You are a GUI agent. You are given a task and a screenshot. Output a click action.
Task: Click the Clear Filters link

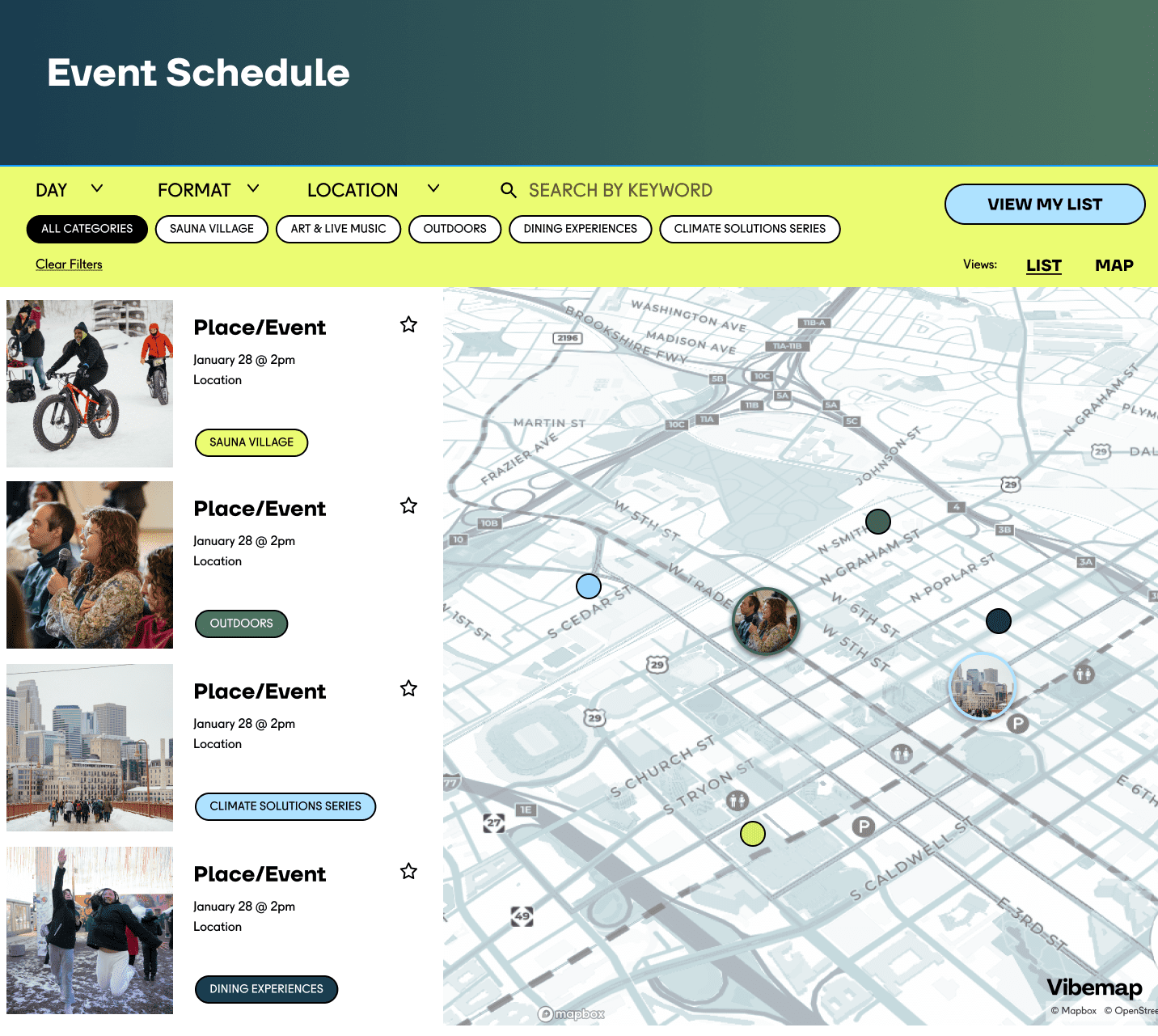point(69,264)
